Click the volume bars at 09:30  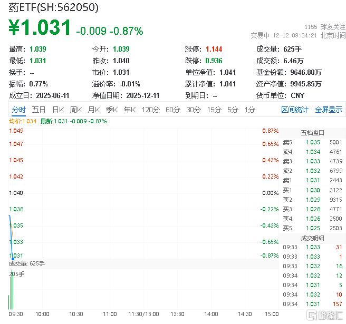(11, 291)
